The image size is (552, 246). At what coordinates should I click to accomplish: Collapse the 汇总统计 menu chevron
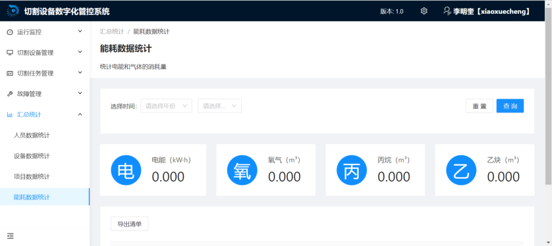(80, 114)
